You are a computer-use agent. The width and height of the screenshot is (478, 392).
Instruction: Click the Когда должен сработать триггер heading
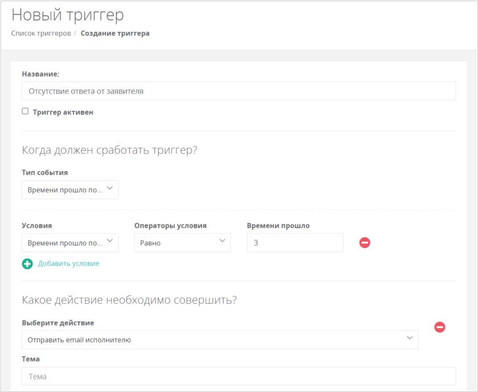tap(110, 150)
